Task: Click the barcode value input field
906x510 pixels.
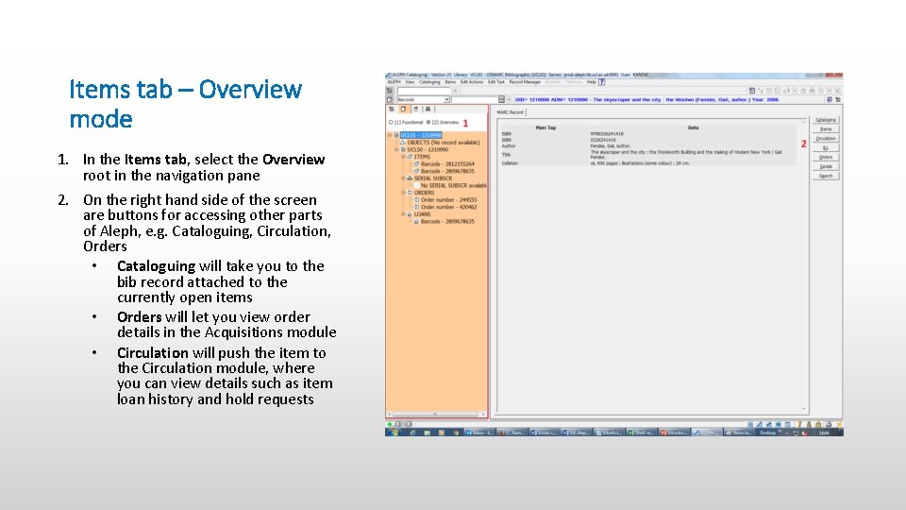Action: point(474,99)
